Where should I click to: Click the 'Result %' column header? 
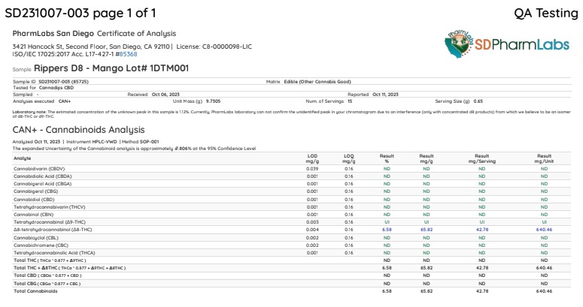click(387, 159)
